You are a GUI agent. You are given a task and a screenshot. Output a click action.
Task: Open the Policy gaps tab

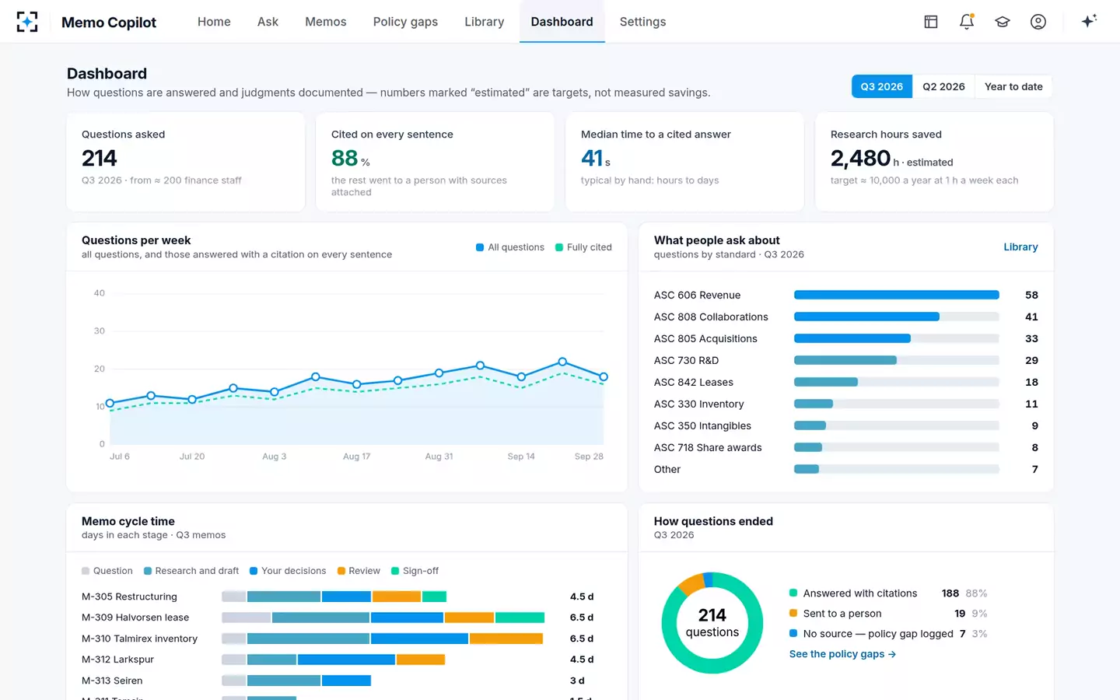pos(405,22)
